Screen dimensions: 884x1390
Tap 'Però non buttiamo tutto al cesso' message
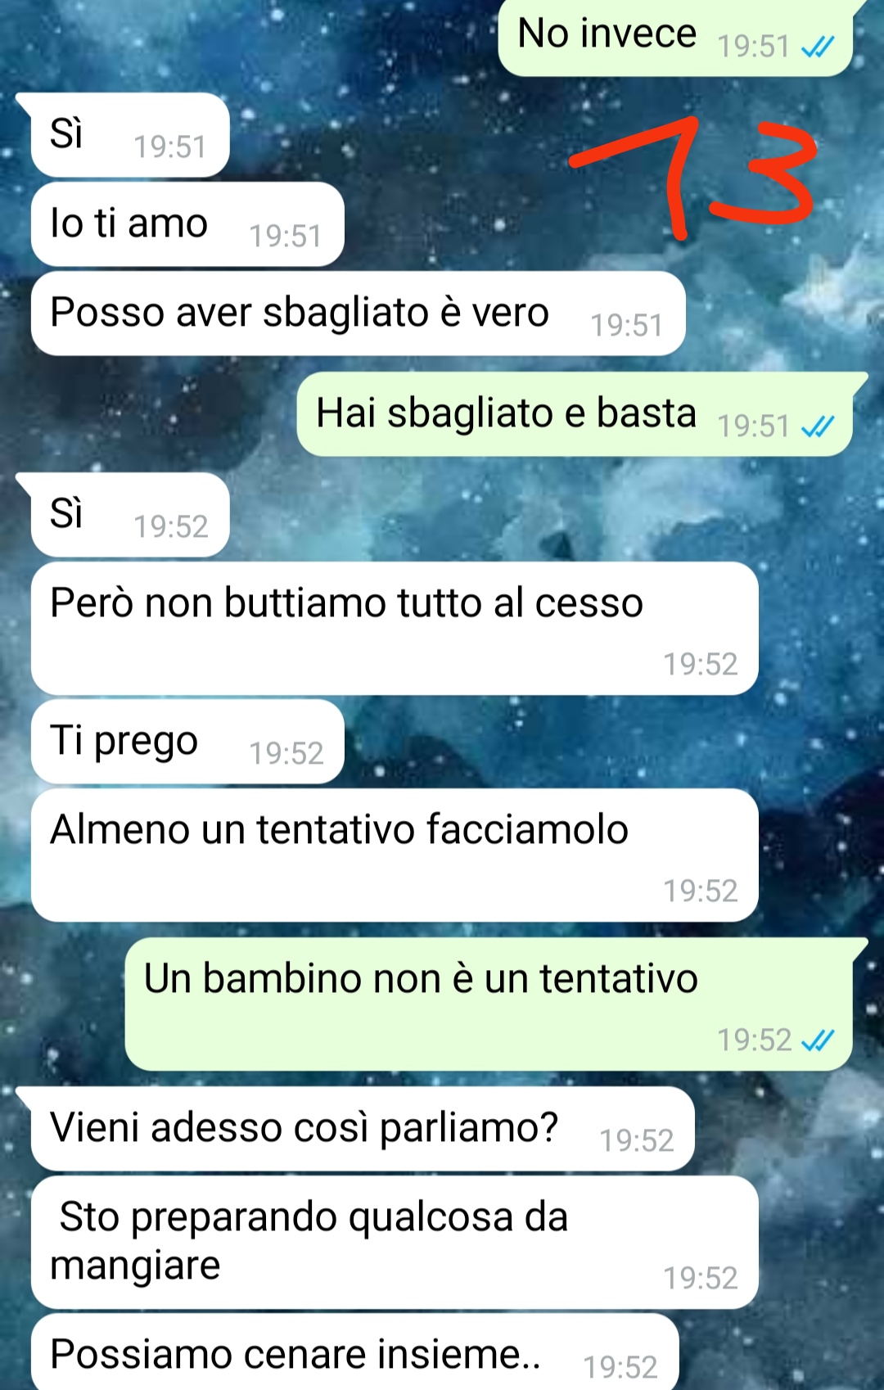tap(395, 629)
